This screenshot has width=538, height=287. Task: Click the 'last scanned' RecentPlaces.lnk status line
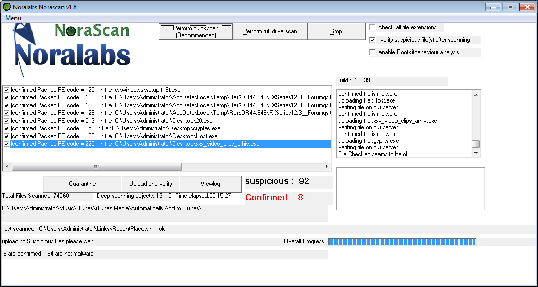pyautogui.click(x=84, y=229)
